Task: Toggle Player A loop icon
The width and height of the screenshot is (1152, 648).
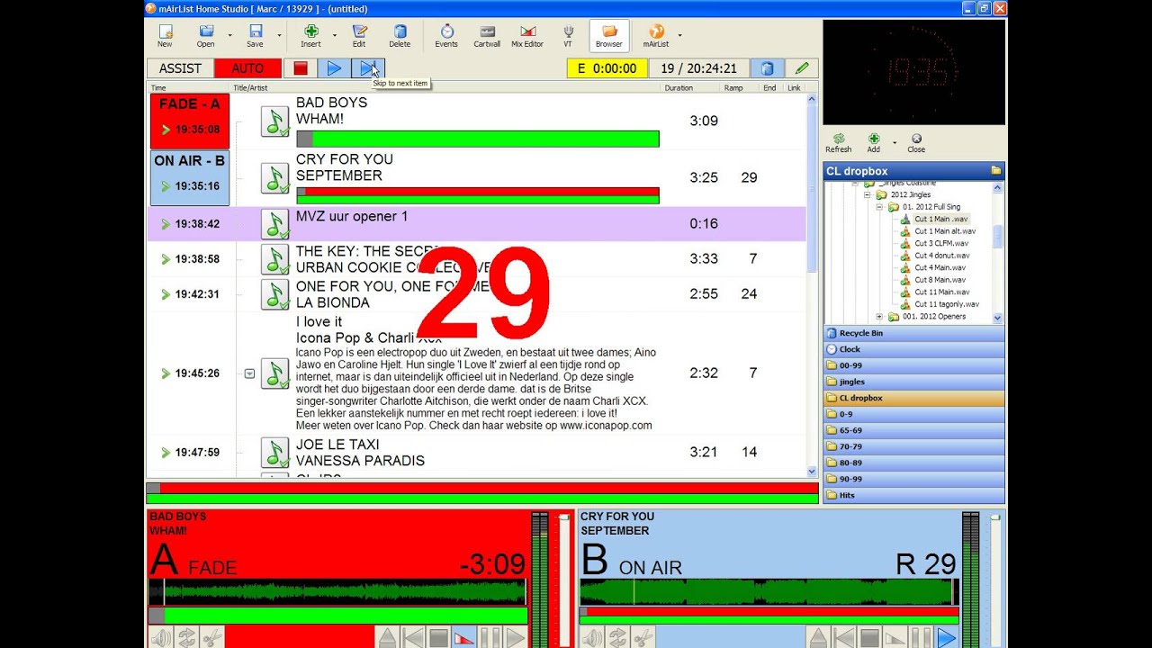Action: [x=186, y=638]
